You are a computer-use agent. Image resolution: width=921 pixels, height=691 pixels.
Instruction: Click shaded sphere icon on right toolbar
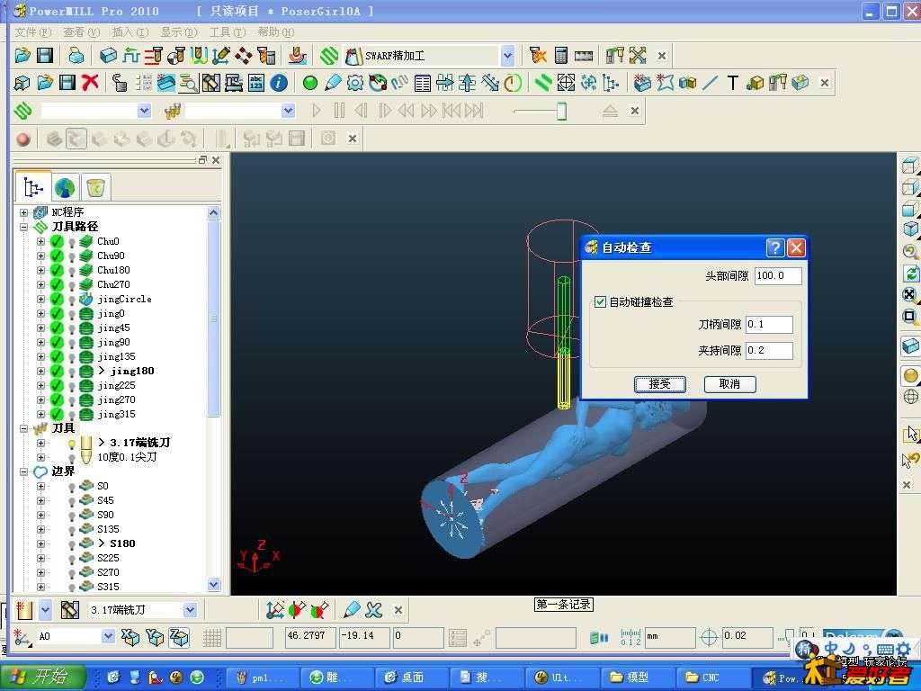[x=910, y=376]
